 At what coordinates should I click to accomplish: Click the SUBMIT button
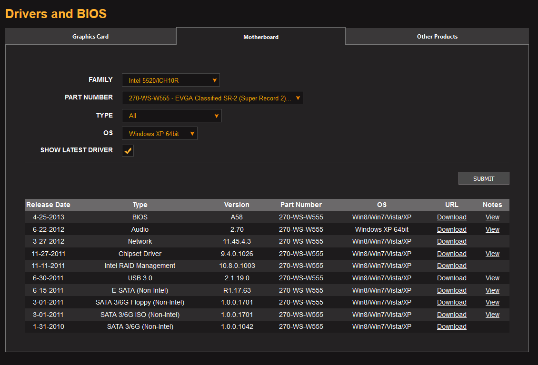point(484,178)
